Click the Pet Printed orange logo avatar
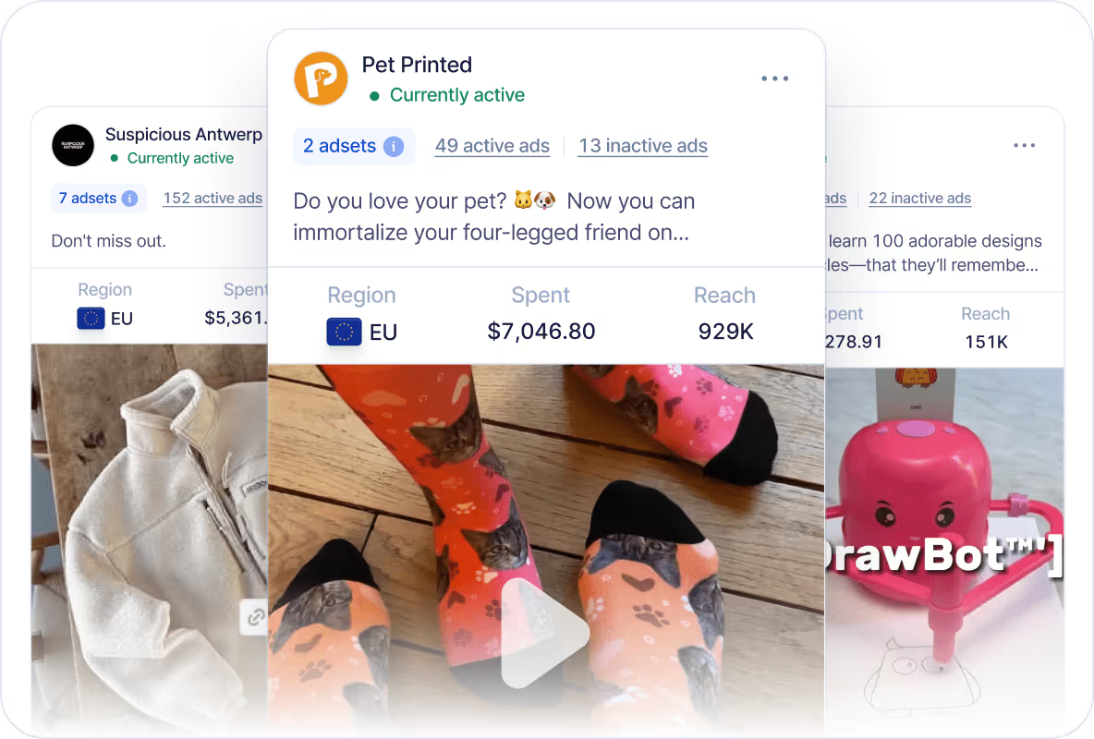Image resolution: width=1094 pixels, height=739 pixels. (321, 79)
